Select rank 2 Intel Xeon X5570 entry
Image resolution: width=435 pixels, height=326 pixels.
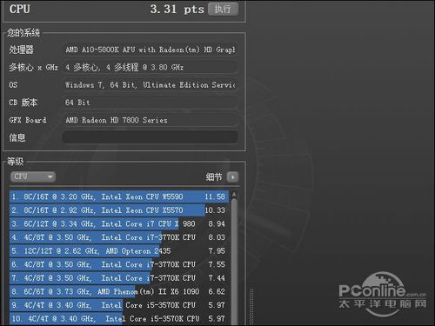click(119, 210)
